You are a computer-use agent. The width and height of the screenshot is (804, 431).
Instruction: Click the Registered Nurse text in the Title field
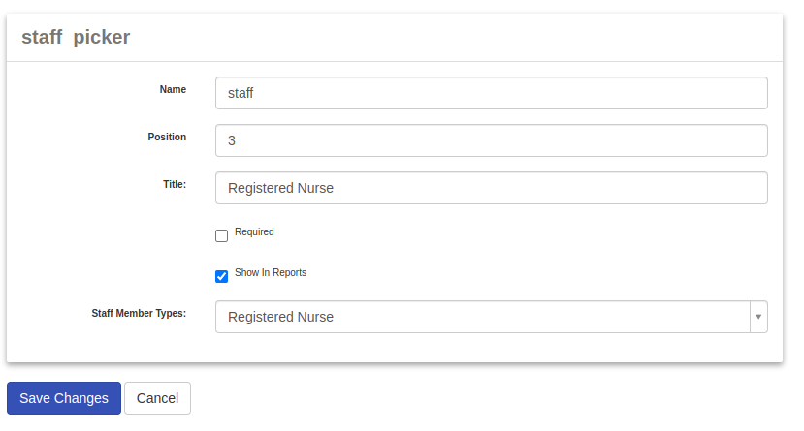280,188
